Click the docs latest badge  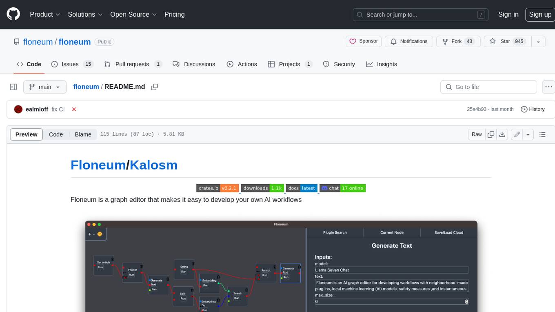click(302, 188)
